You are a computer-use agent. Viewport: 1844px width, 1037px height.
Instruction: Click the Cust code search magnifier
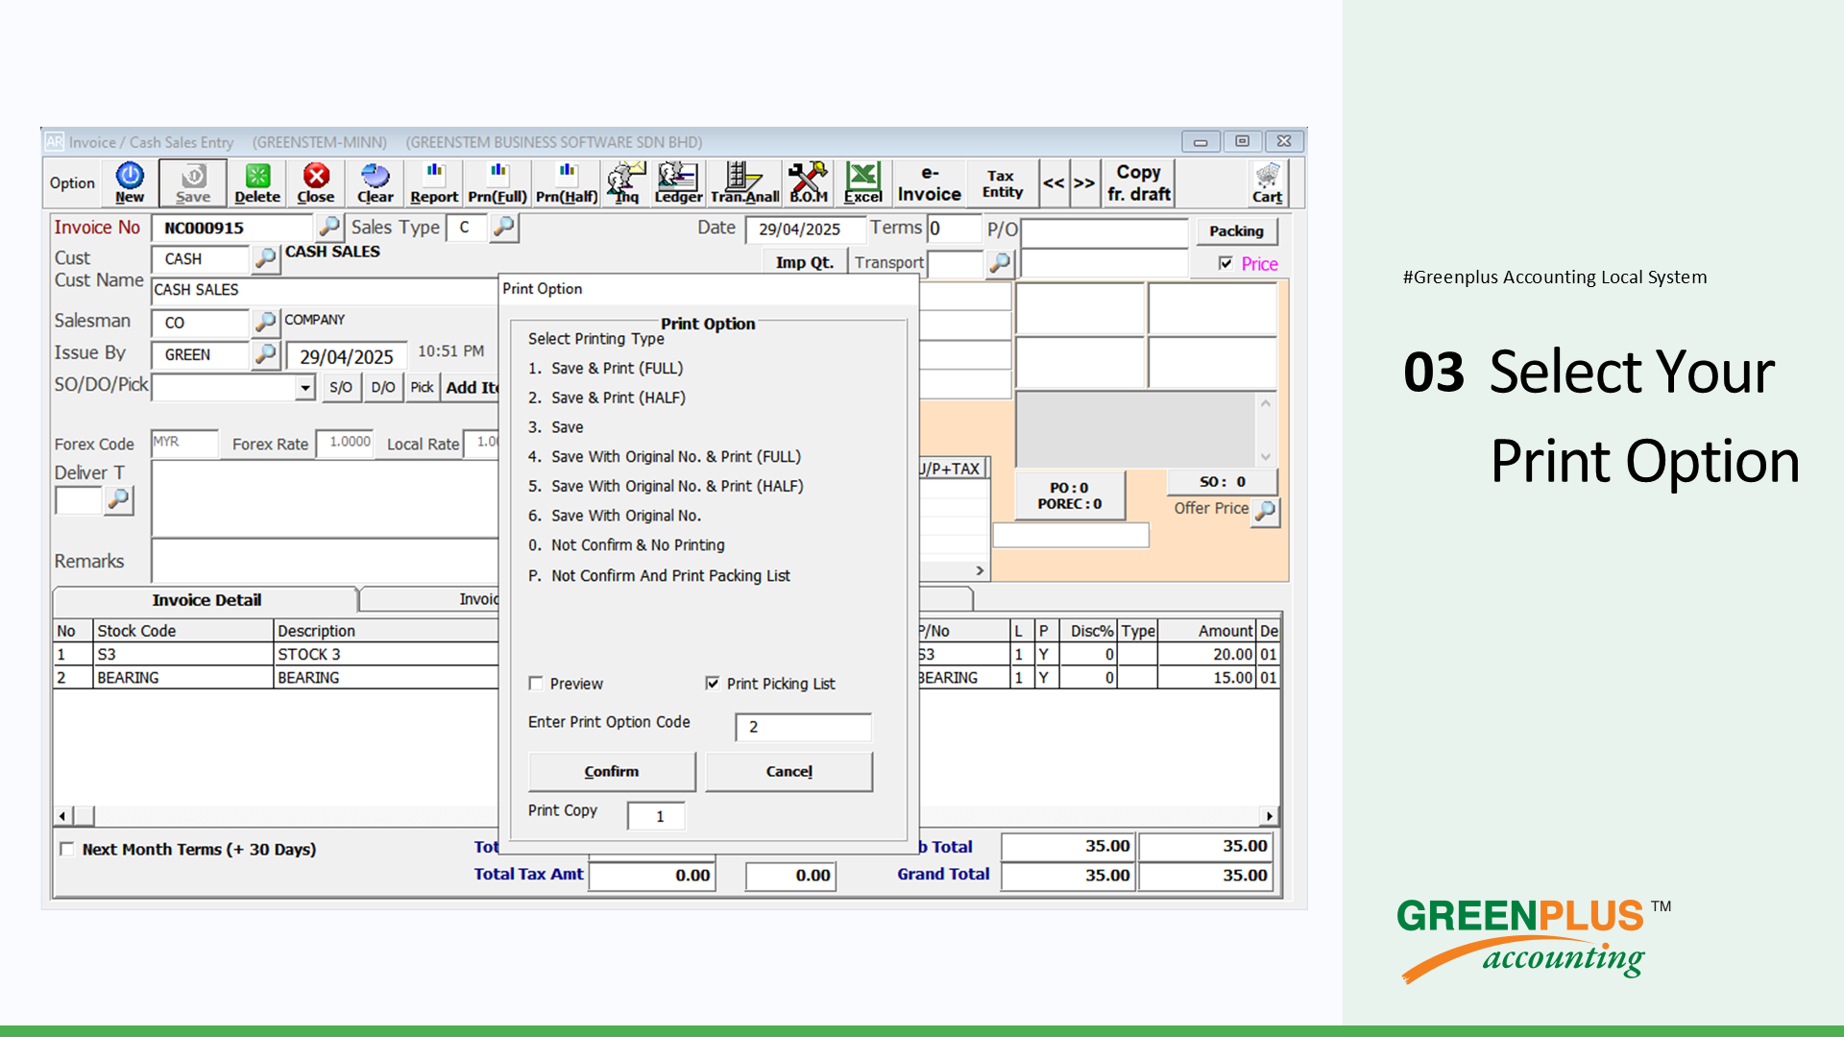[265, 258]
